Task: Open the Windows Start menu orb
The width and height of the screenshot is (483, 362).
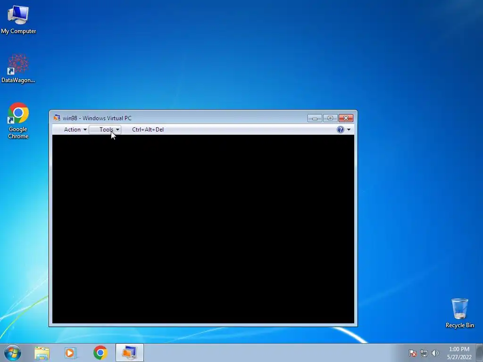Action: coord(13,353)
